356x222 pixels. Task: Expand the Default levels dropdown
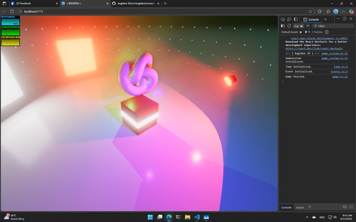click(x=291, y=32)
